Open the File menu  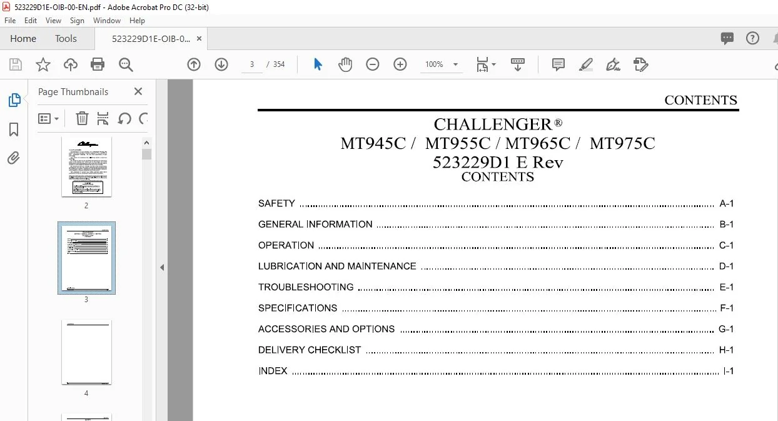[10, 21]
